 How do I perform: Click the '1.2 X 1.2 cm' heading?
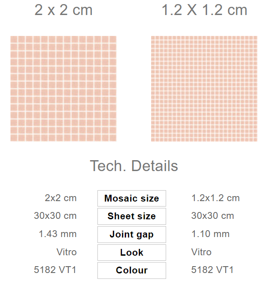pos(204,10)
